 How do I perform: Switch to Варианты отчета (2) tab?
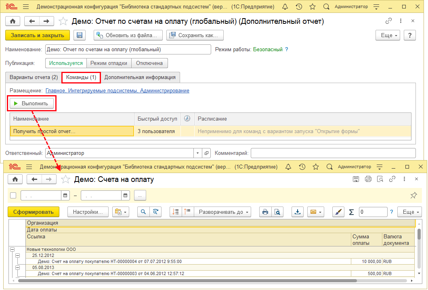34,77
